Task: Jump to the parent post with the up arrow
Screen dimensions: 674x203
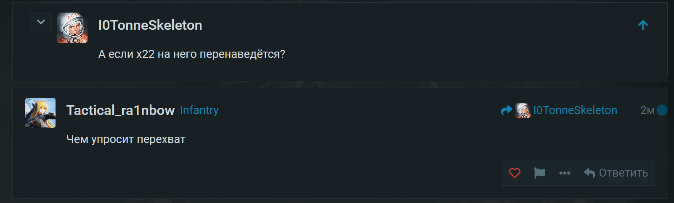Action: click(643, 25)
